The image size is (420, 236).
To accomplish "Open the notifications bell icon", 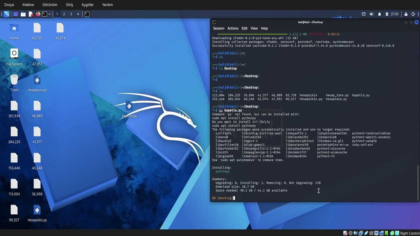I will [x=380, y=14].
